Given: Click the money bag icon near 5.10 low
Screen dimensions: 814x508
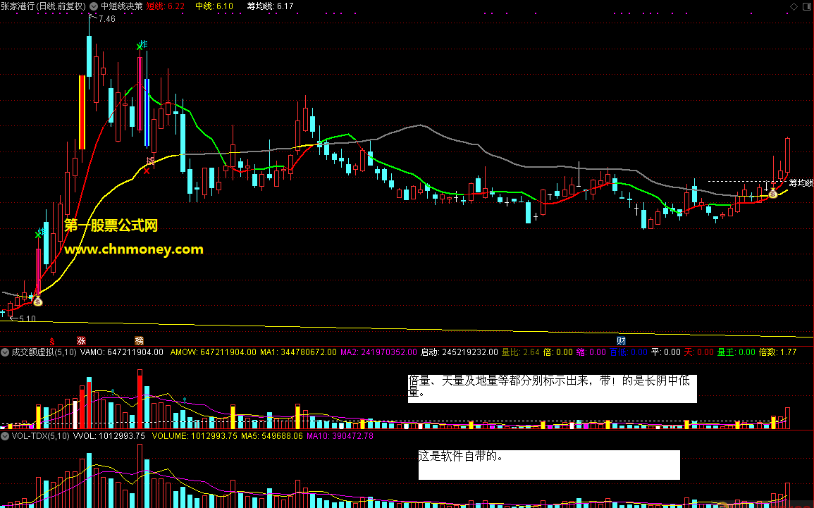Looking at the screenshot, I should click(37, 300).
